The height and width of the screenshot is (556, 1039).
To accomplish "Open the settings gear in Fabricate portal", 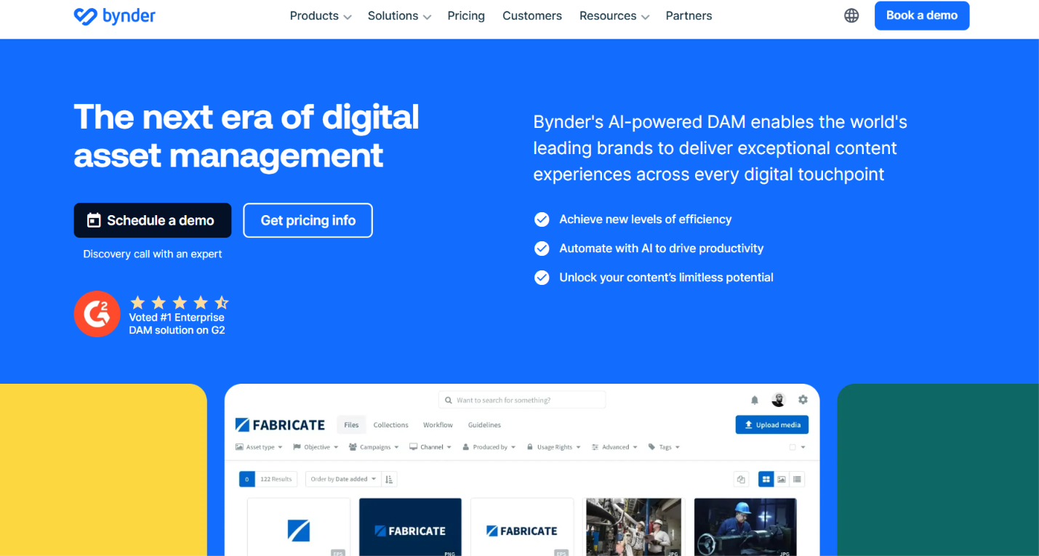I will point(803,400).
